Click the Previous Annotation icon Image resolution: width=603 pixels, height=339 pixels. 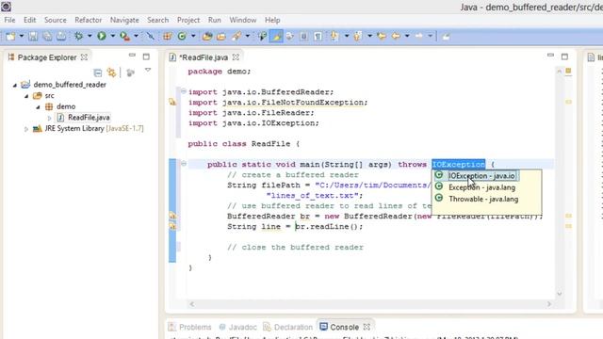[x=358, y=36]
